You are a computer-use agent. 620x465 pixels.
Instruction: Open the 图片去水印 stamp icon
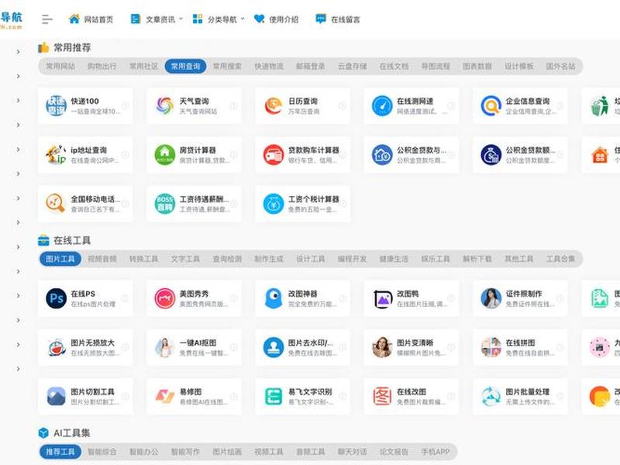coord(274,347)
